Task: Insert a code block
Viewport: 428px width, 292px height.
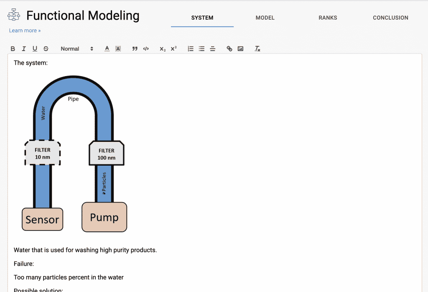Action: [146, 49]
